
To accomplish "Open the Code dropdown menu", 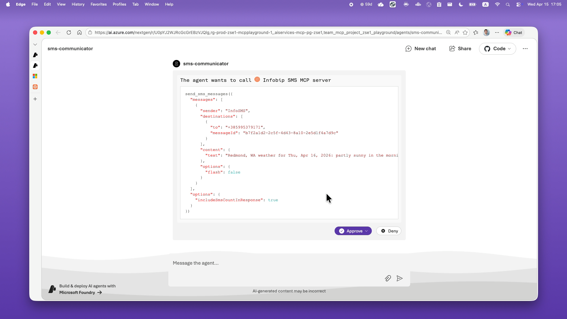I will click(498, 49).
